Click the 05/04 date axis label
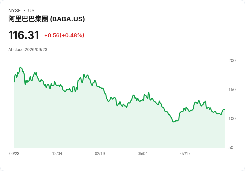 point(142,153)
